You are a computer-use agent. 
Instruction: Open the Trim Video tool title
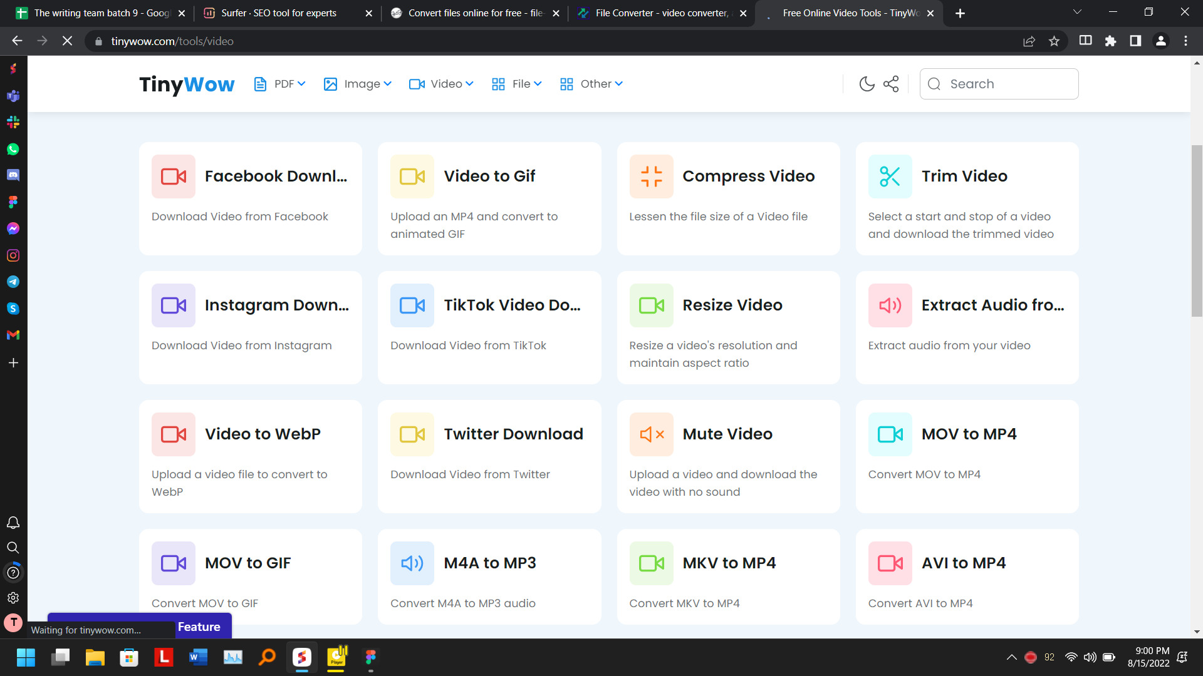[964, 177]
